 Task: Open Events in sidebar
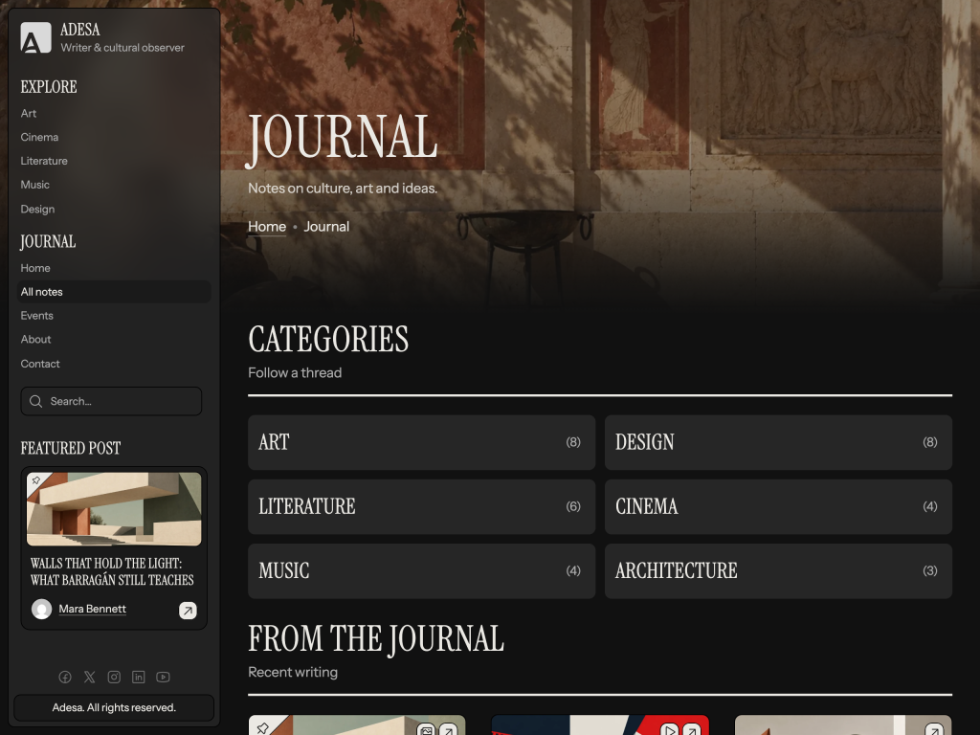coord(37,316)
